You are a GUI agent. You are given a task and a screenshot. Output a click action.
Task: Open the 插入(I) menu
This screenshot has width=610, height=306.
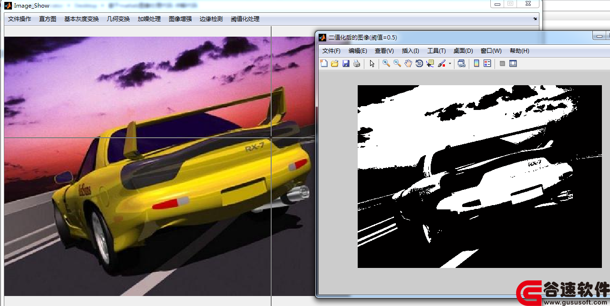(x=411, y=51)
